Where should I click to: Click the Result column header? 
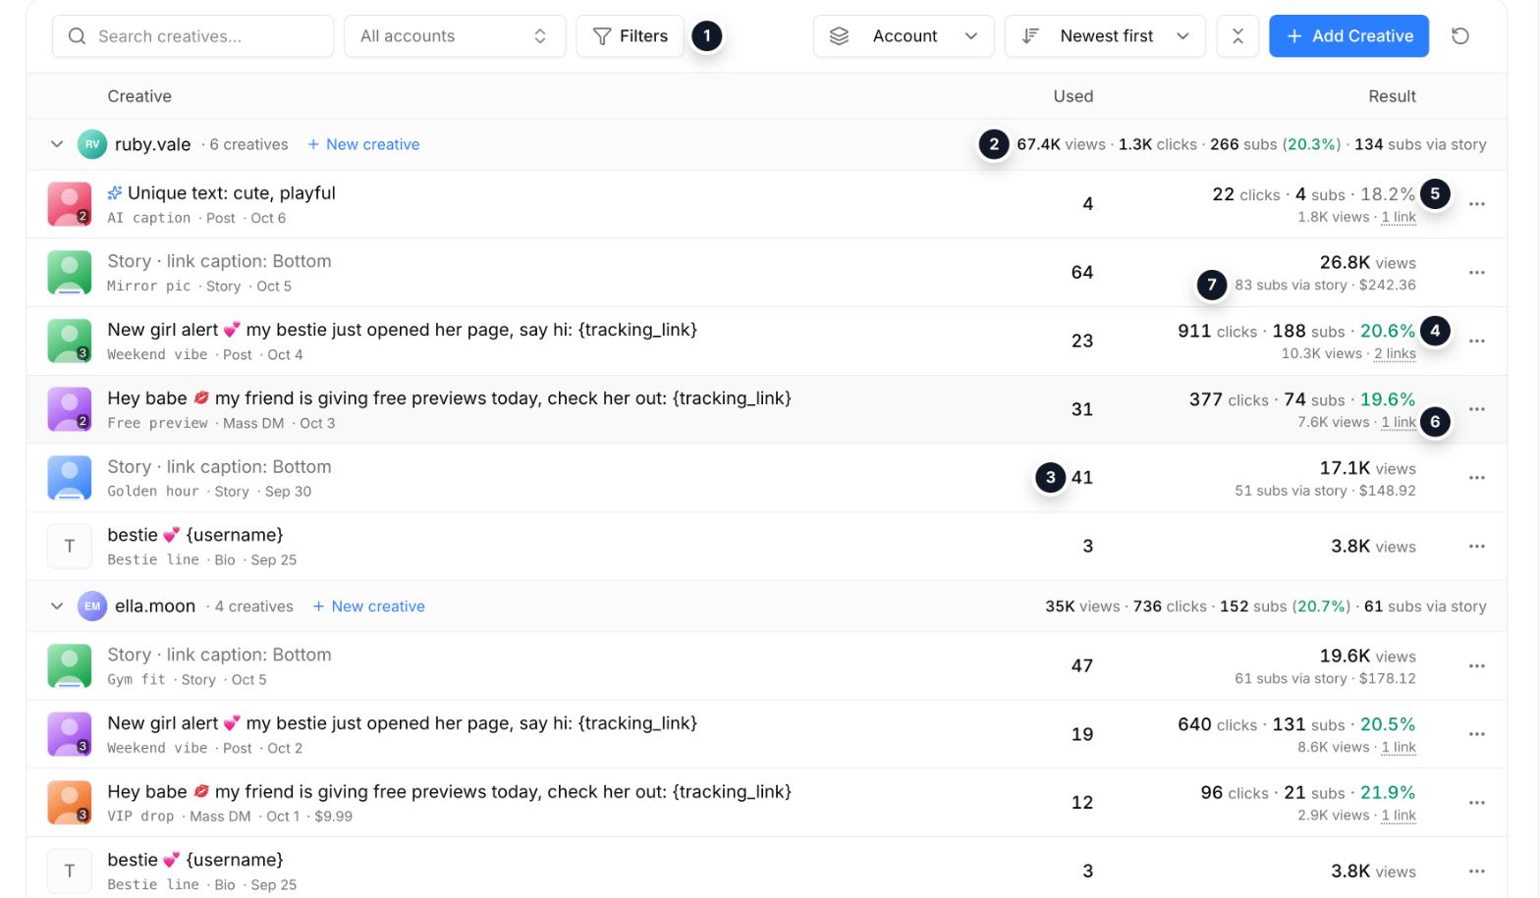point(1392,96)
